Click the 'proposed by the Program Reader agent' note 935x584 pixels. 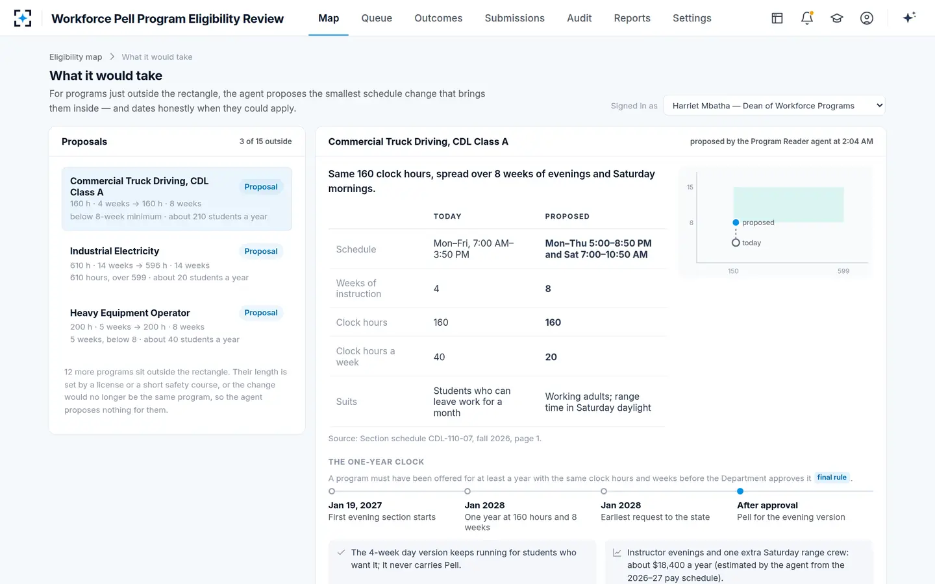tap(781, 141)
